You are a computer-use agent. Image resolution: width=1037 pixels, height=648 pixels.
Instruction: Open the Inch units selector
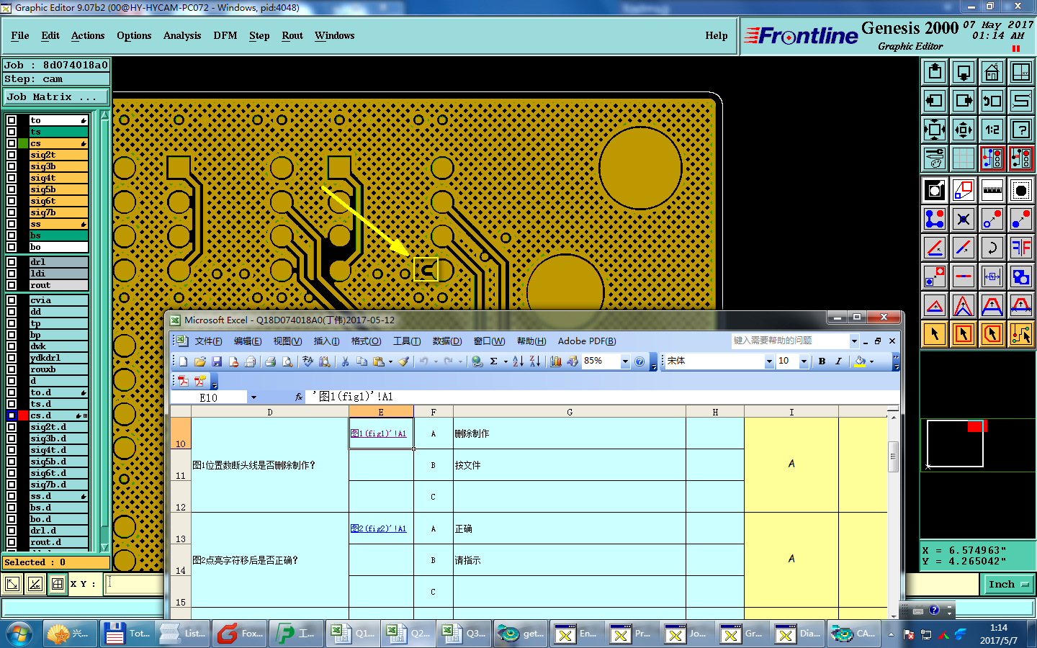pos(1009,585)
